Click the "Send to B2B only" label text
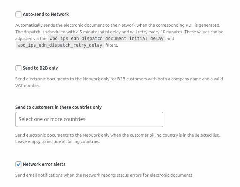This screenshot has height=187, width=240. point(40,68)
